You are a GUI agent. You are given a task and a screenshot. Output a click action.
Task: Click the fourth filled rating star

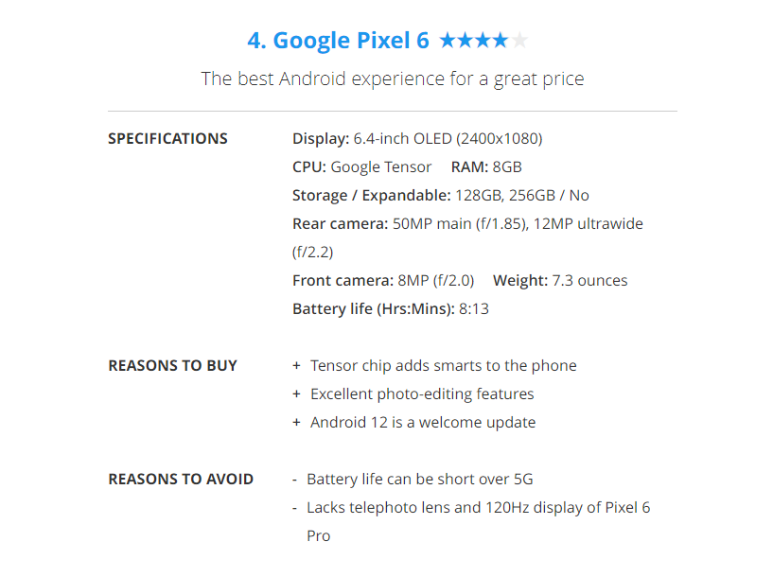click(501, 41)
